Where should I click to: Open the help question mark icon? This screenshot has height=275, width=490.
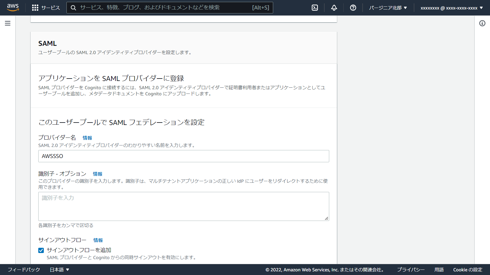(x=353, y=8)
